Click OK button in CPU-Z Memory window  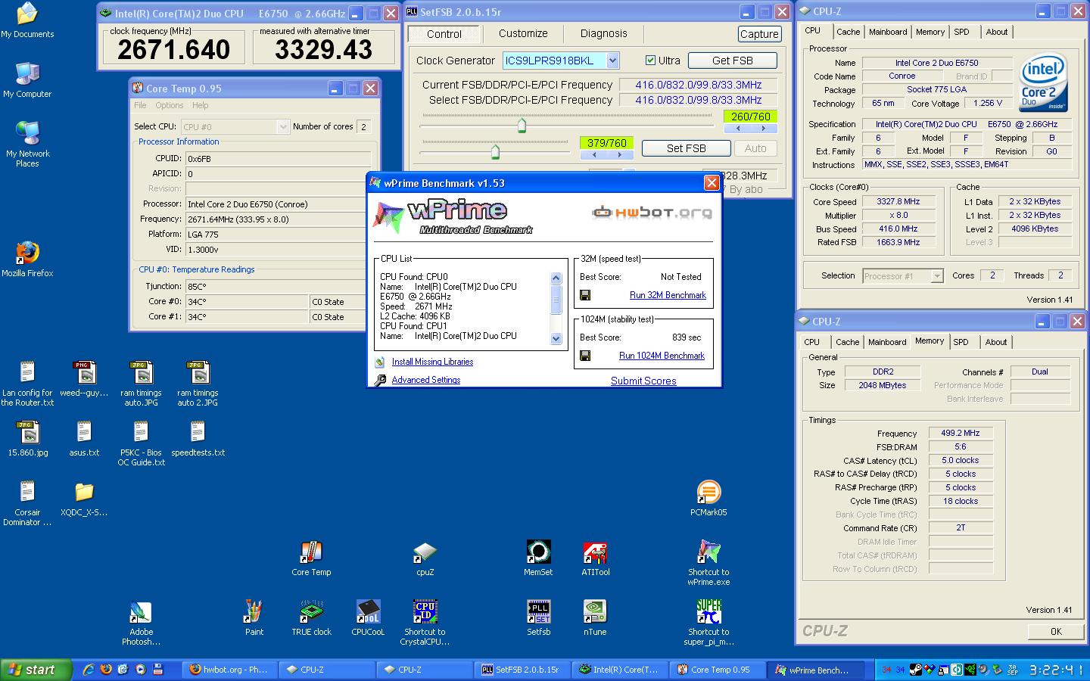1056,631
